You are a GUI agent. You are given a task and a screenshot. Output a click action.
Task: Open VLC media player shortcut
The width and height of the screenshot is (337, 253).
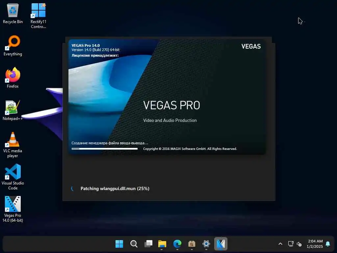click(13, 145)
